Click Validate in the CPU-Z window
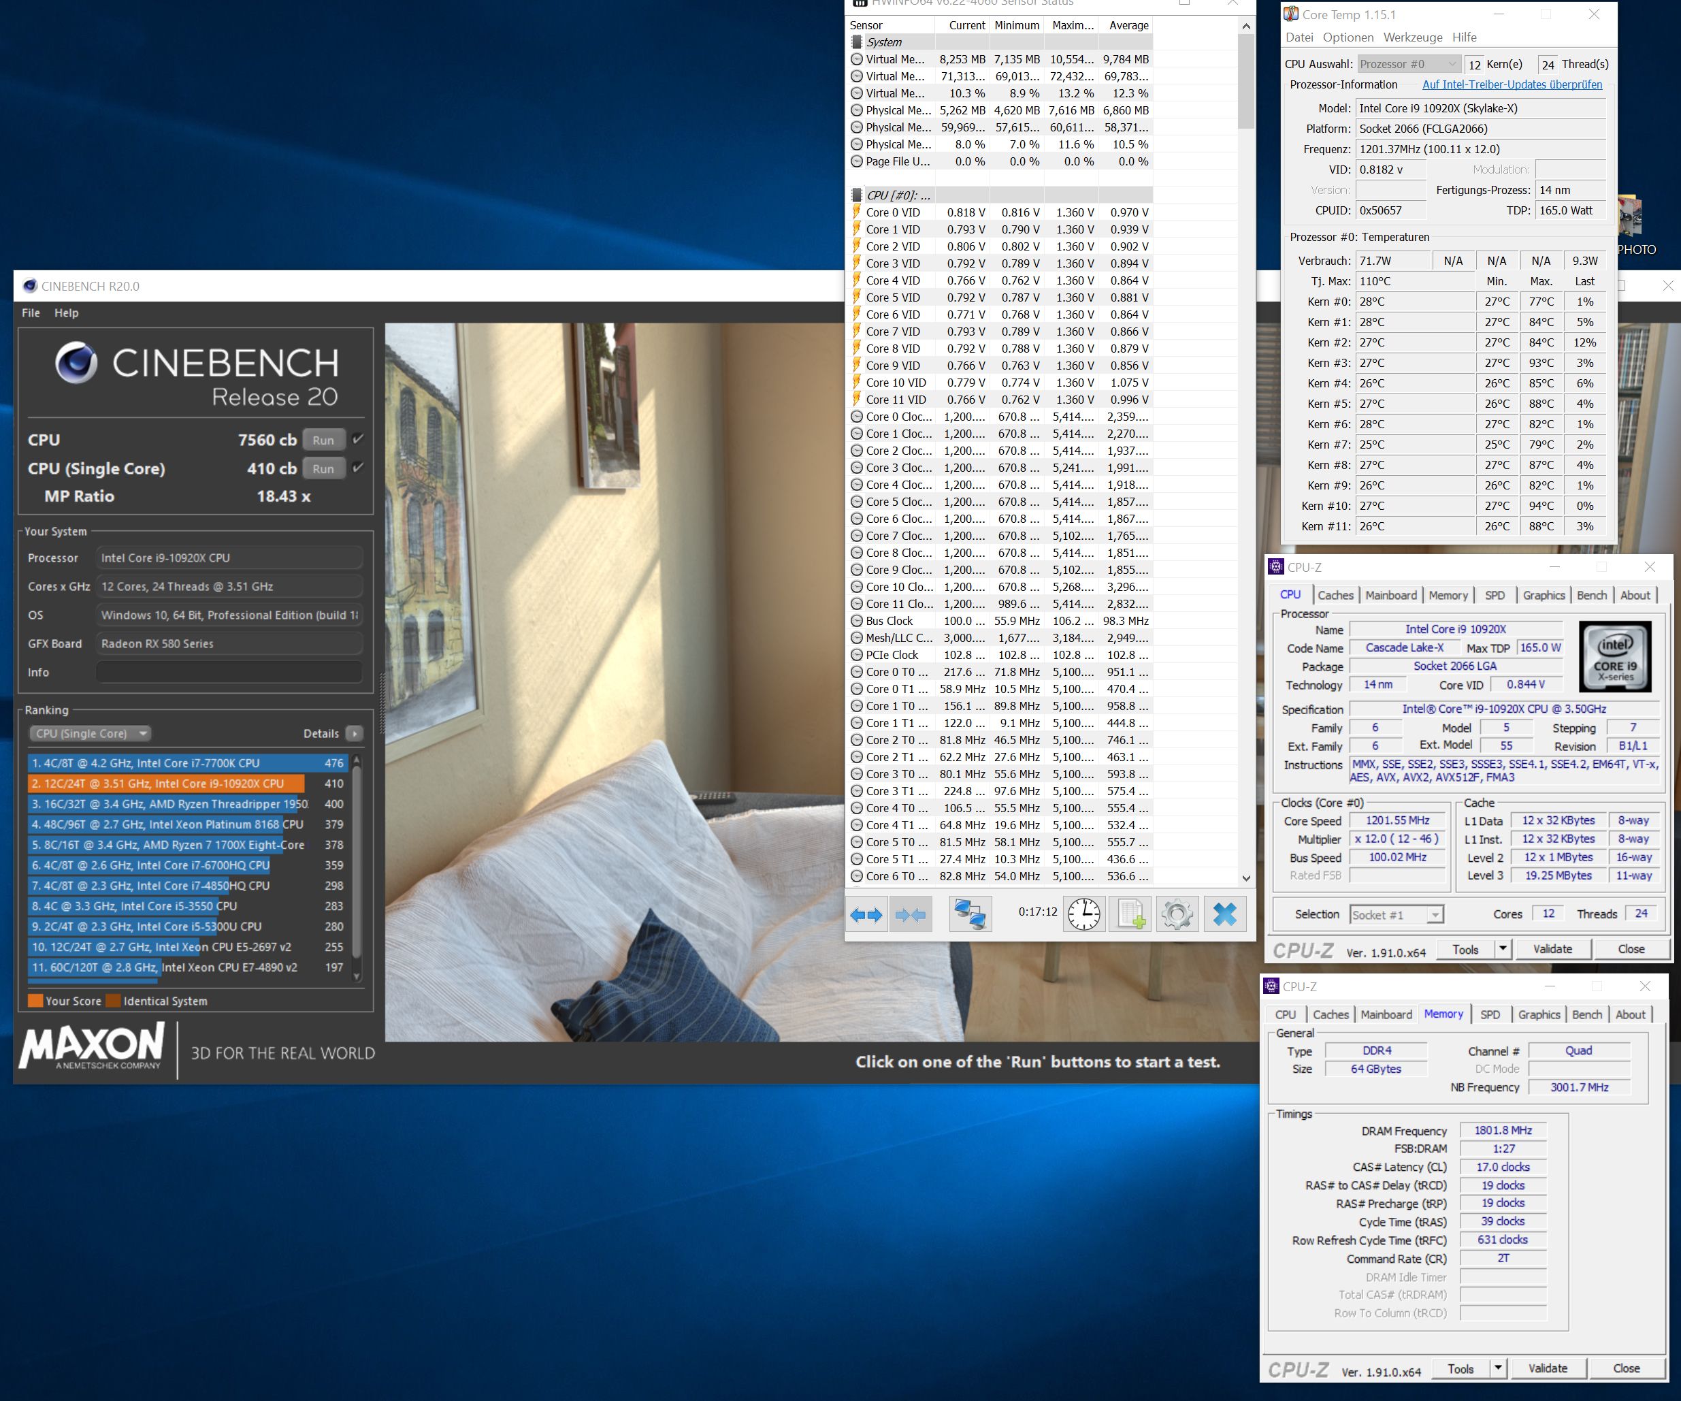This screenshot has width=1681, height=1401. 1552,948
